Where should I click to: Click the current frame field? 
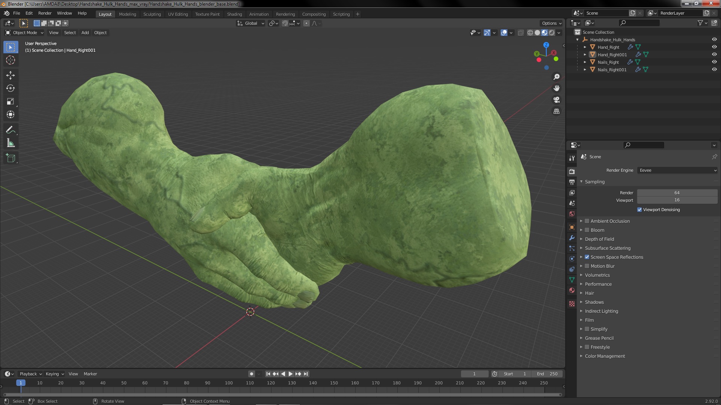(474, 374)
